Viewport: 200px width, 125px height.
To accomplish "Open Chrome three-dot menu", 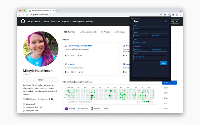I will 181,15.
